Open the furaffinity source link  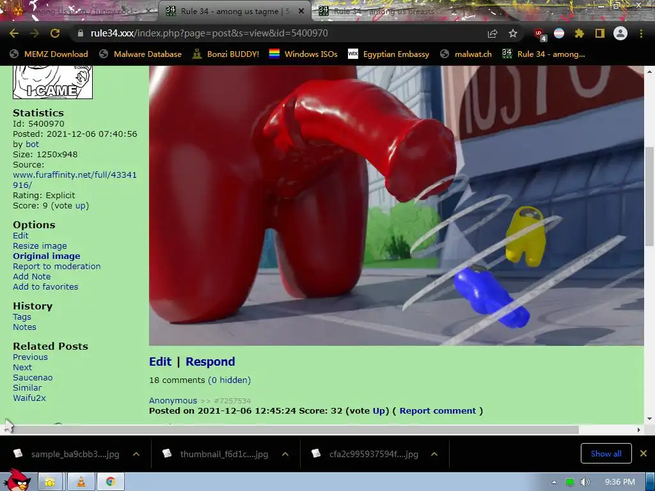point(75,180)
